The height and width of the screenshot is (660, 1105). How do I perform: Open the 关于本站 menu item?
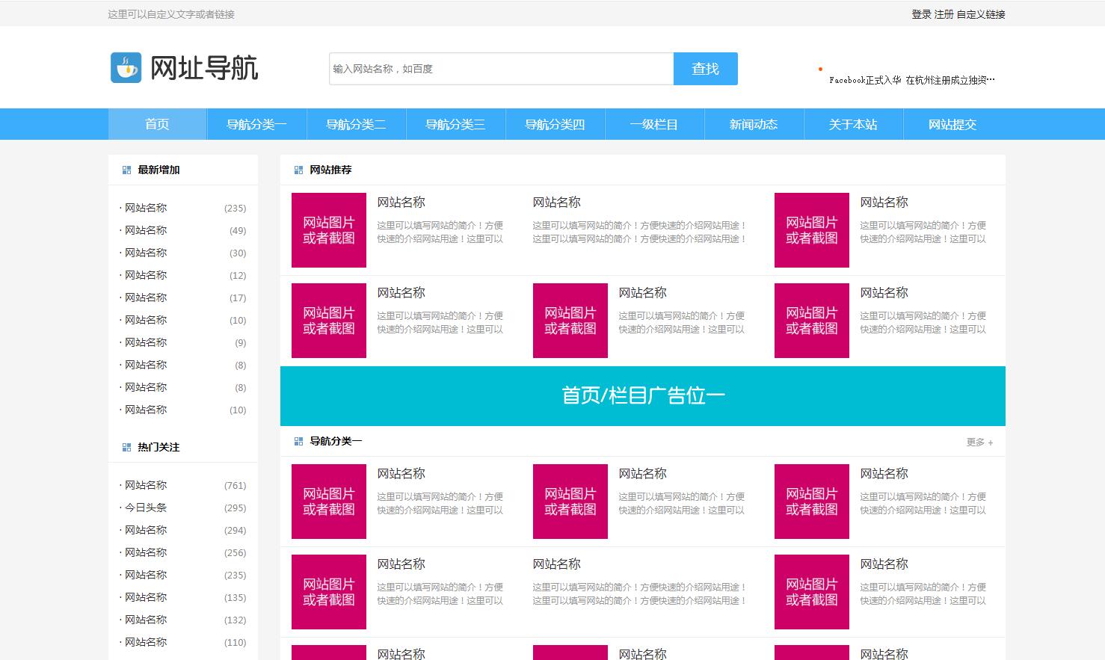[853, 124]
